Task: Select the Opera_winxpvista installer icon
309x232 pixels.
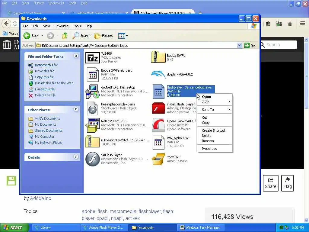Action: pyautogui.click(x=158, y=125)
